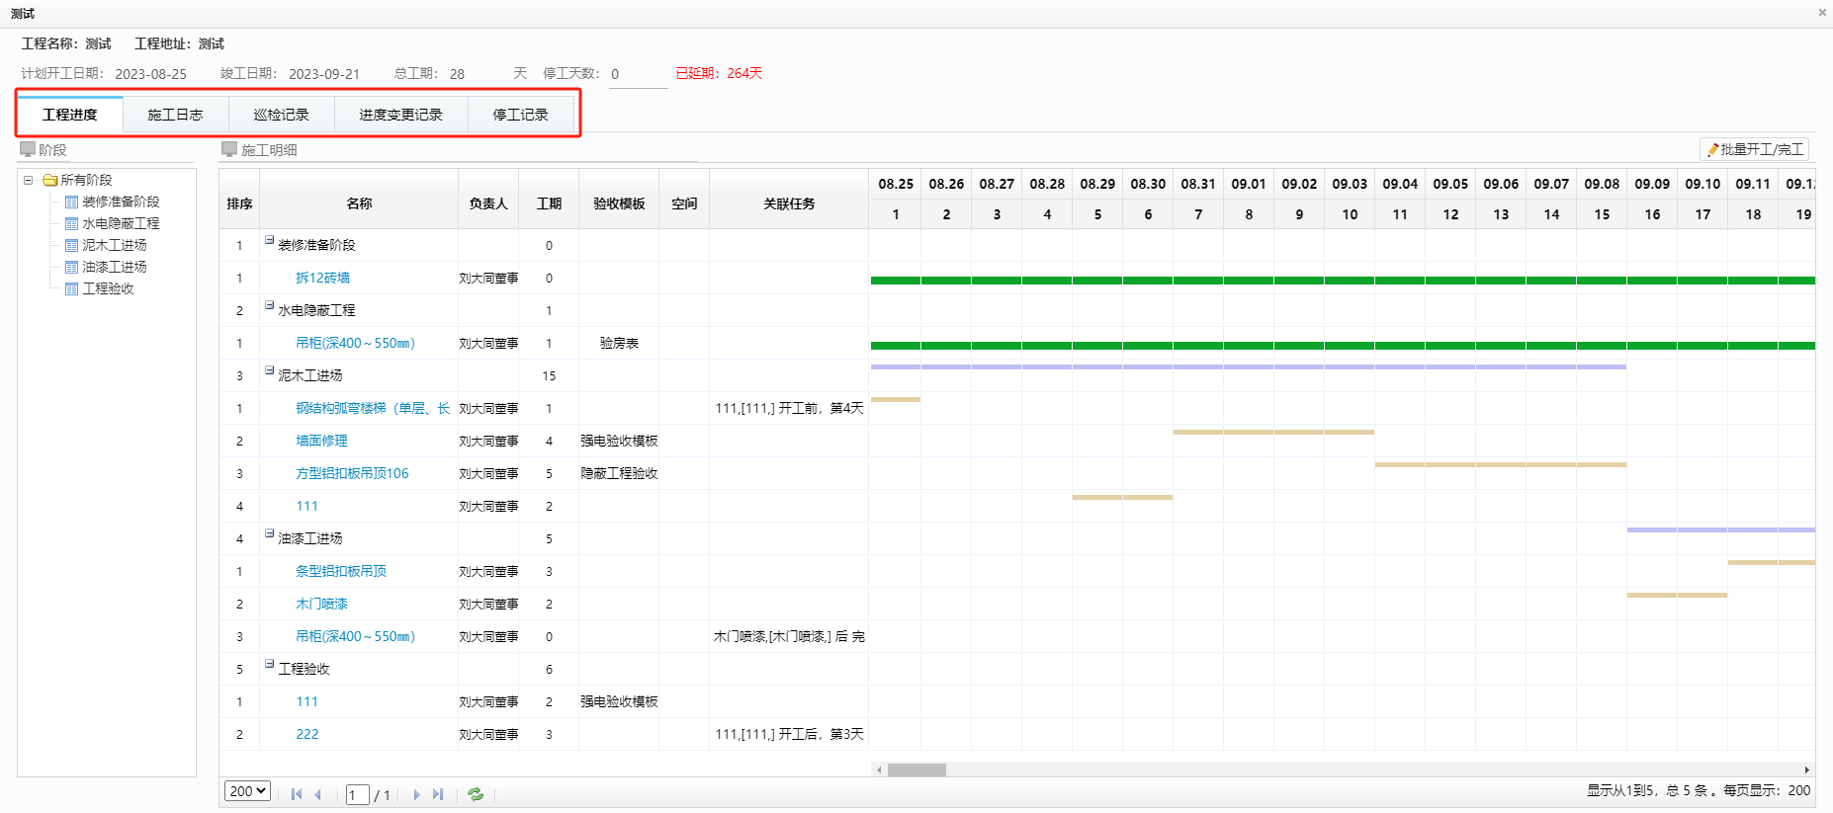This screenshot has width=1833, height=813.
Task: Jump to last page icon
Action: pyautogui.click(x=438, y=794)
